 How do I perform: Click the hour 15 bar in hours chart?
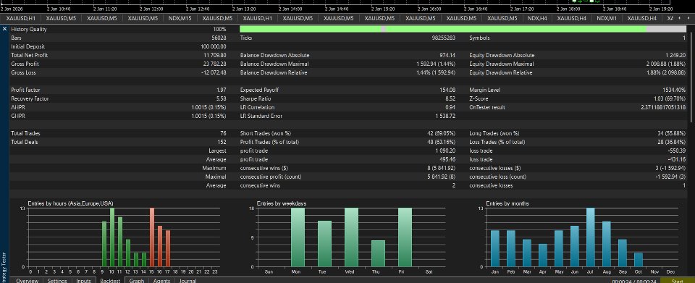click(x=152, y=237)
